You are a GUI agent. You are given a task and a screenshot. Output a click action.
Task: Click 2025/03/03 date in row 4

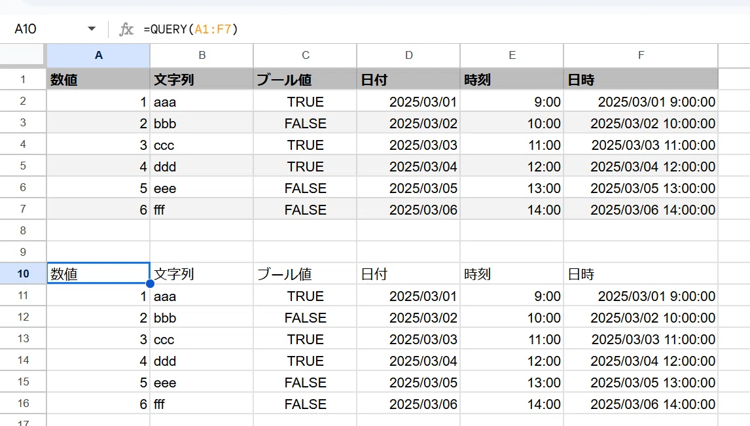pyautogui.click(x=408, y=145)
